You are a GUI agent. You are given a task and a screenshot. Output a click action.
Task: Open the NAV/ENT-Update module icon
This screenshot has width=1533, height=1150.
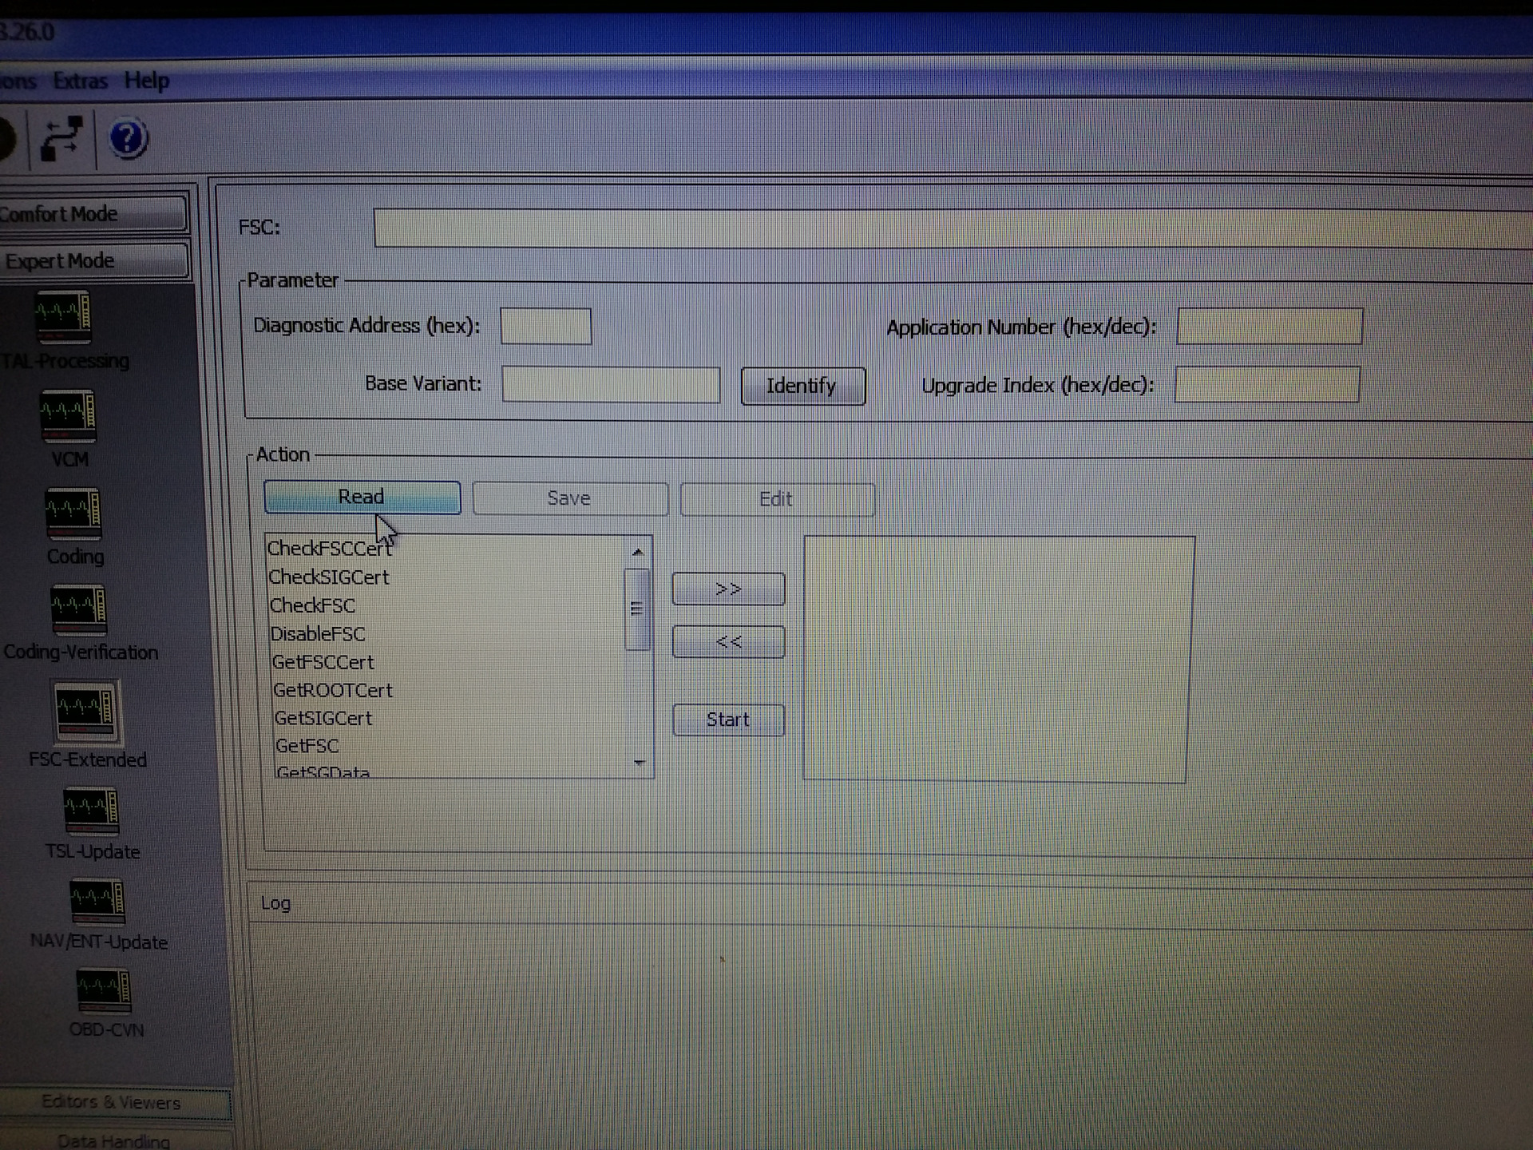click(x=97, y=900)
